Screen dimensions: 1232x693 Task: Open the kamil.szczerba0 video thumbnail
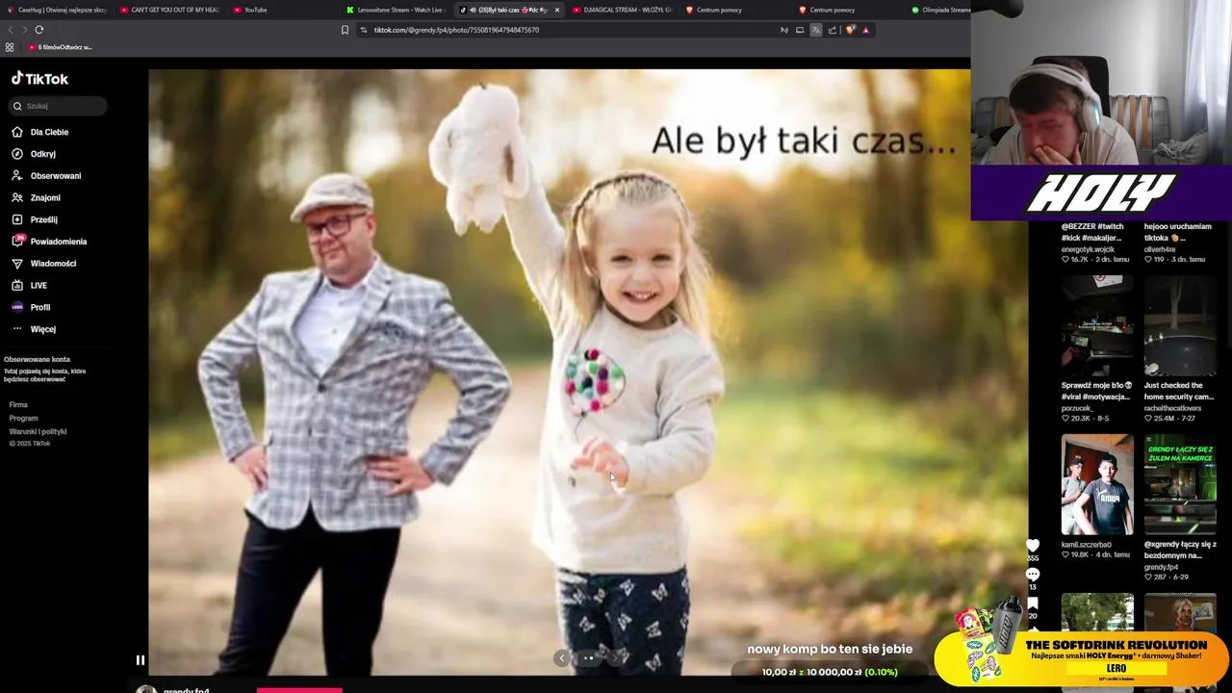pos(1097,484)
